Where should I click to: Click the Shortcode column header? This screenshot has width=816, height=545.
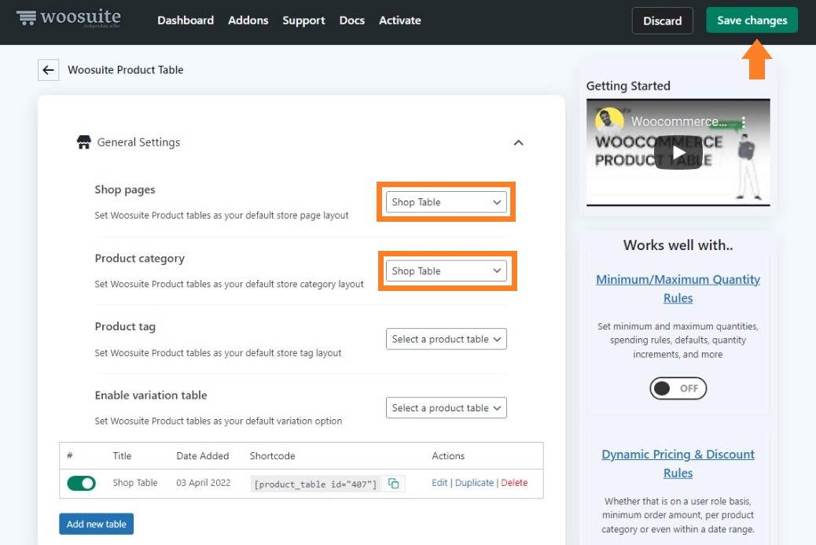click(x=272, y=456)
